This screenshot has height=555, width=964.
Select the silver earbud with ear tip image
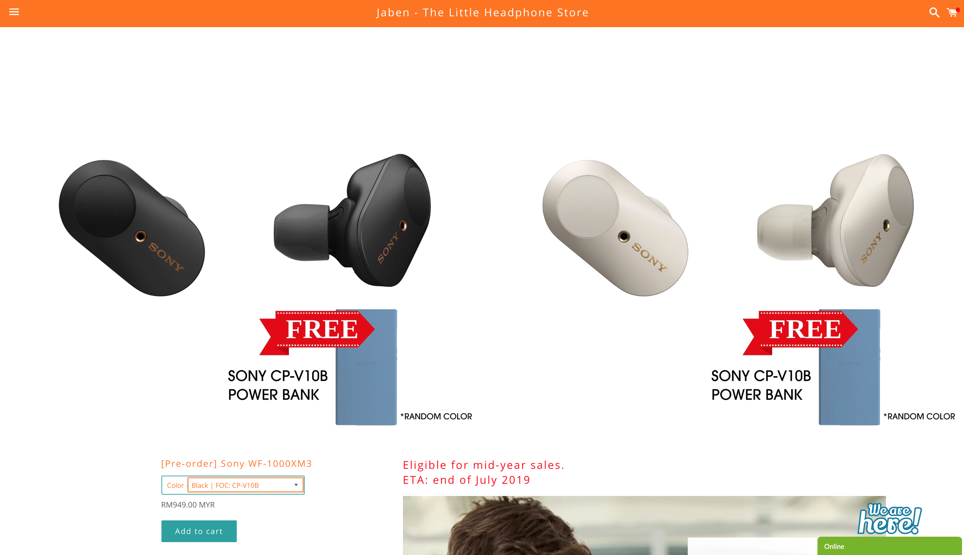[835, 220]
